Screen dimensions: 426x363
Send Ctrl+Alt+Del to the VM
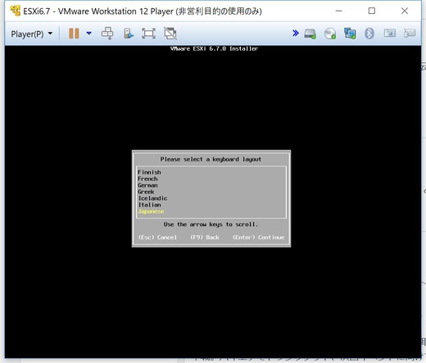coord(107,34)
